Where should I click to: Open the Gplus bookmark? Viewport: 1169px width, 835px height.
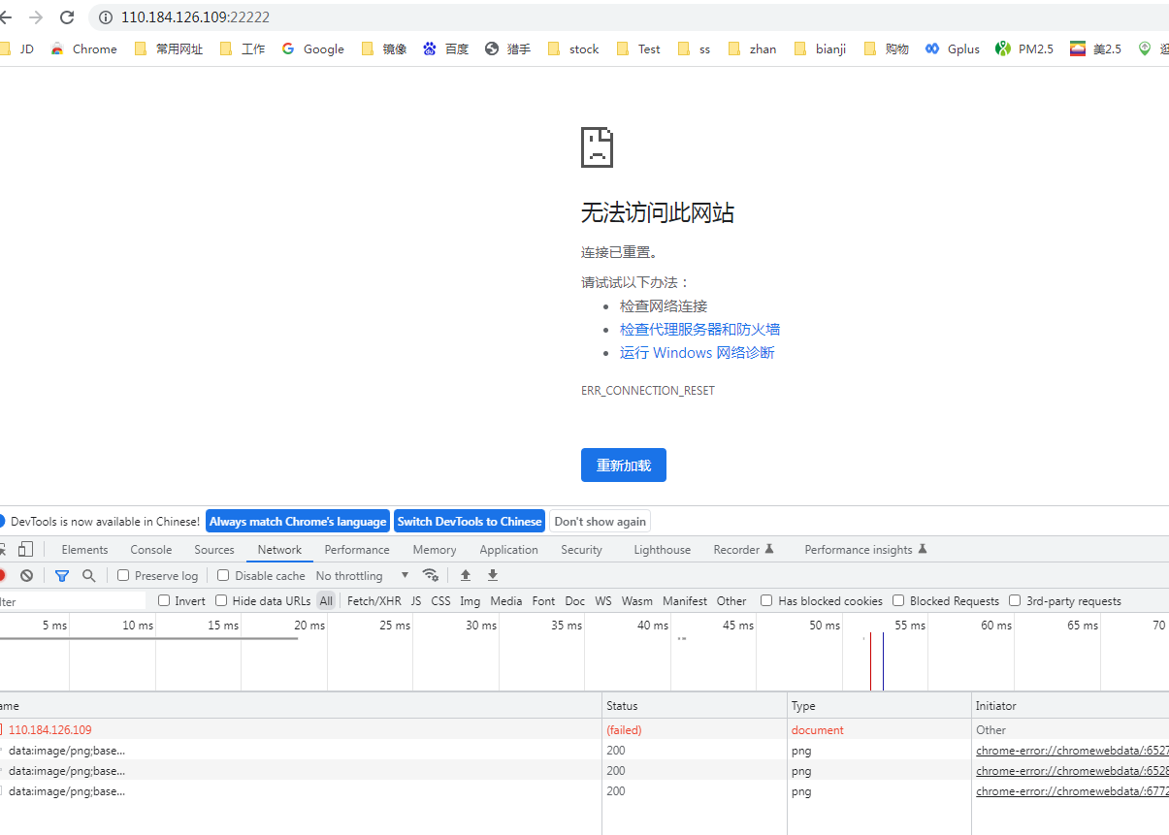953,48
